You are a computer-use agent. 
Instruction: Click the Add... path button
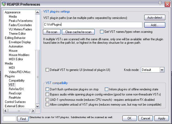click(155, 25)
